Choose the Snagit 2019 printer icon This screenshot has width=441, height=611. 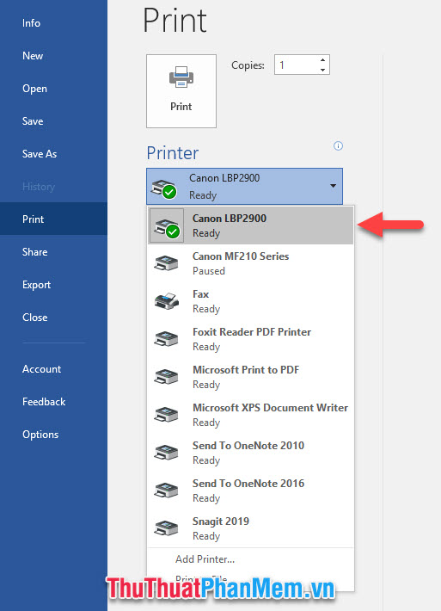point(166,528)
